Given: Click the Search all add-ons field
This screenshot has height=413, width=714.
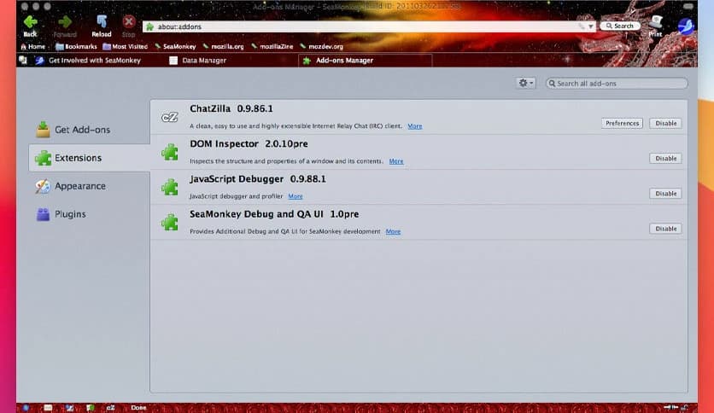Looking at the screenshot, I should click(x=617, y=84).
